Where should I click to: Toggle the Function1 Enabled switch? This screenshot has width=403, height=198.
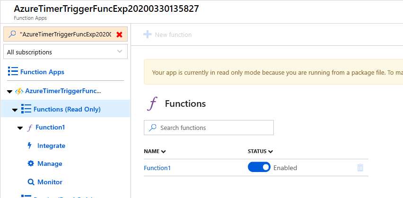tap(259, 167)
